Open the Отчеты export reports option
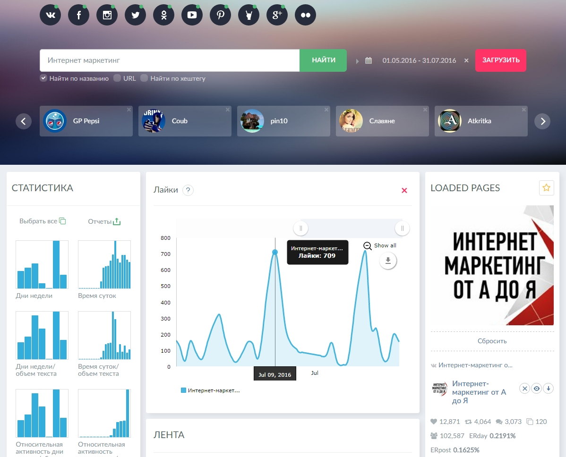The image size is (566, 457). click(x=104, y=221)
